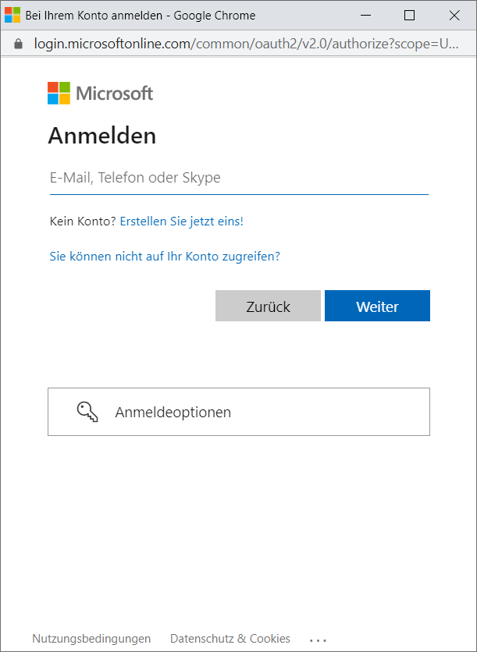
Task: Open the ellipsis menu next to Datenschutz
Action: [x=318, y=639]
